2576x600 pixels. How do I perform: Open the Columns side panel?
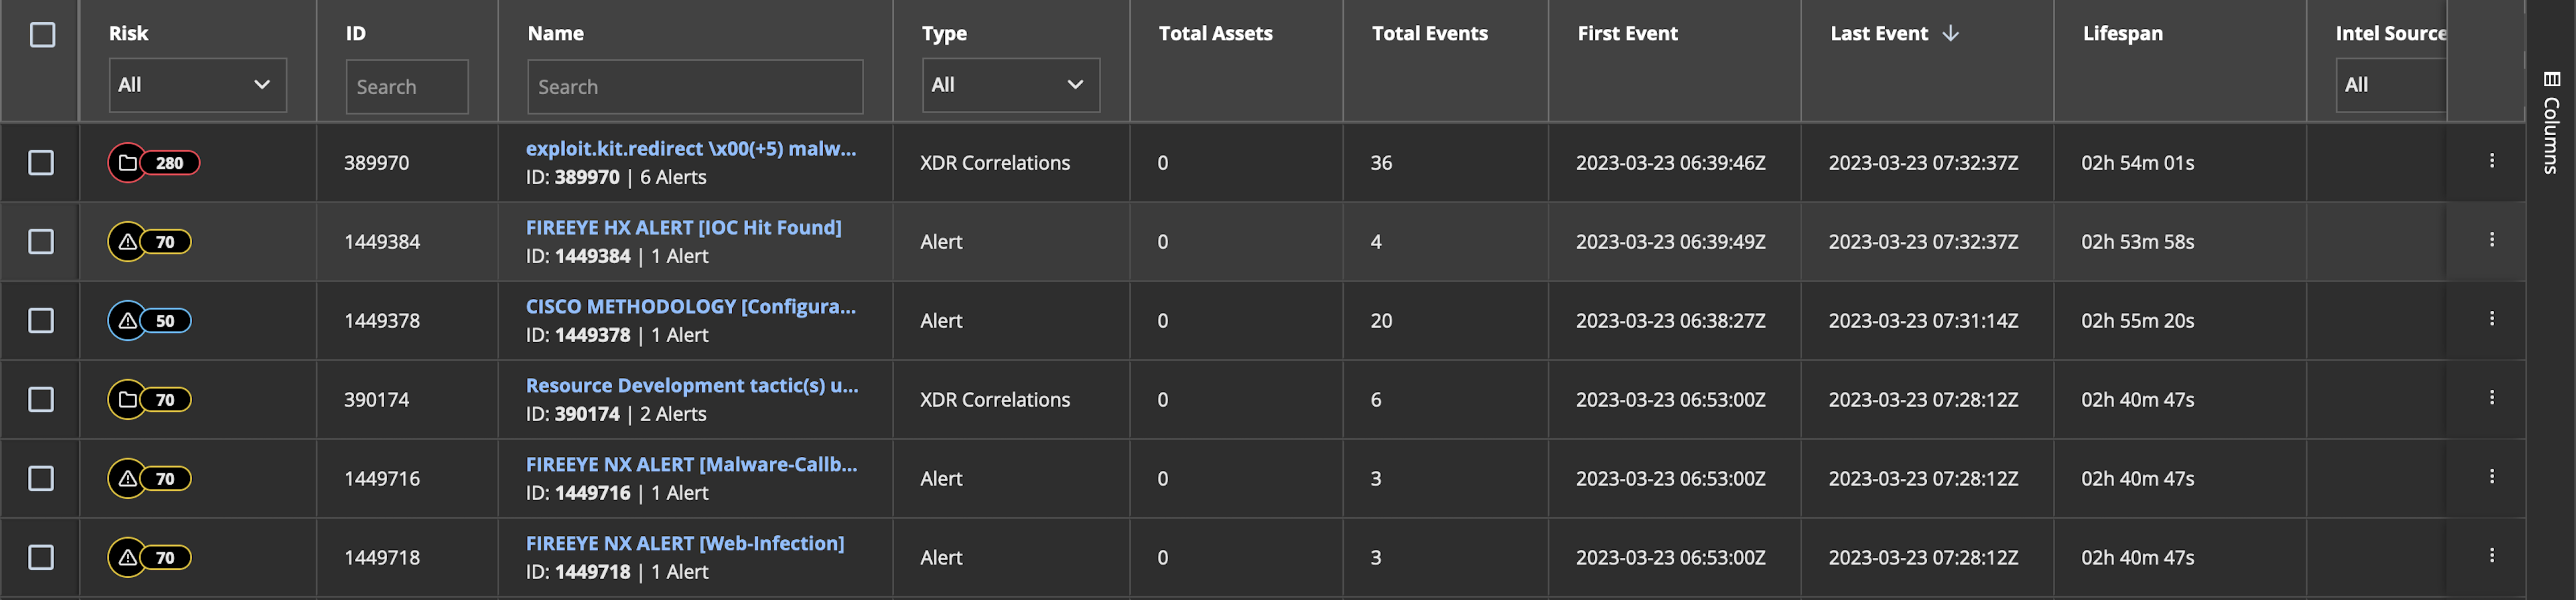[2551, 122]
